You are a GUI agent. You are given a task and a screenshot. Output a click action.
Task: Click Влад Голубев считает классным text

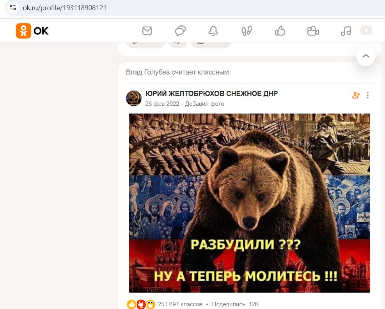[177, 72]
